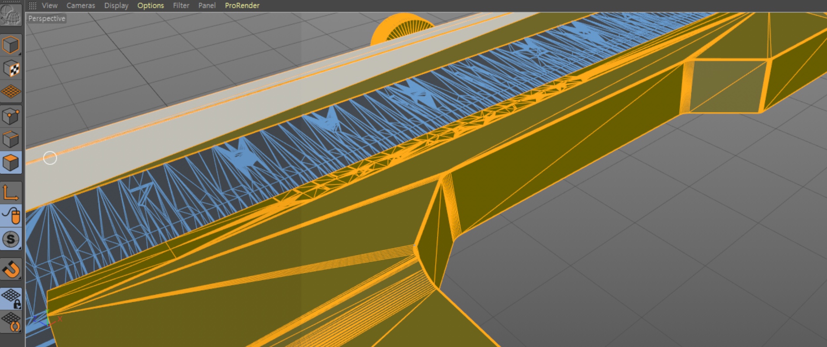The image size is (827, 347).
Task: Switch to Points mode
Action: coord(11,116)
